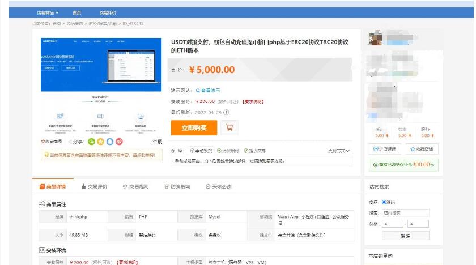Open the 店铺商品 dropdown menu
This screenshot has width=476, height=265.
click(48, 12)
